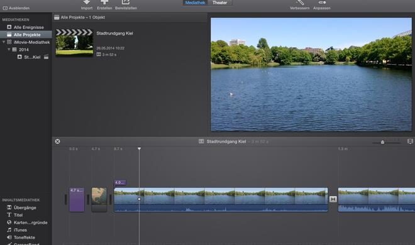Click the project date 28.05.2014 10:22
Viewport: 415px width, 245px height.
pos(111,48)
